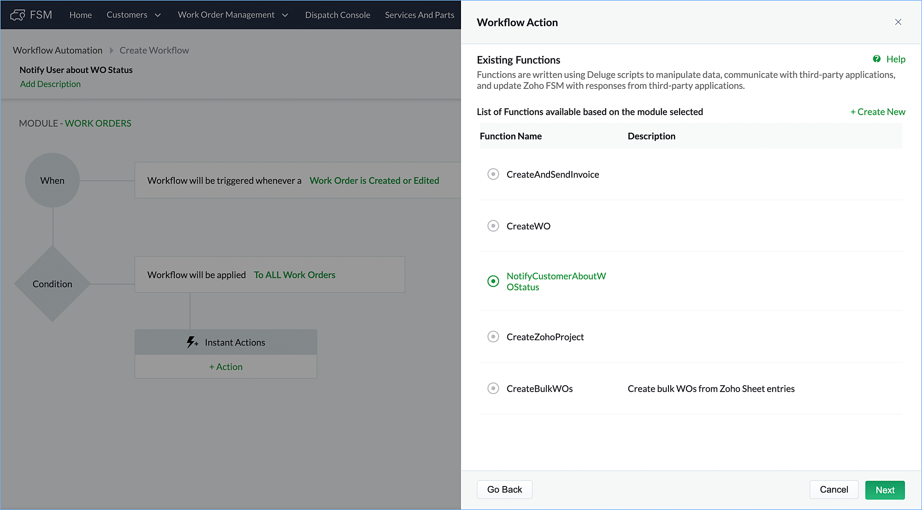Click the green Help question mark icon
Screen dimensions: 922x510
click(x=876, y=59)
